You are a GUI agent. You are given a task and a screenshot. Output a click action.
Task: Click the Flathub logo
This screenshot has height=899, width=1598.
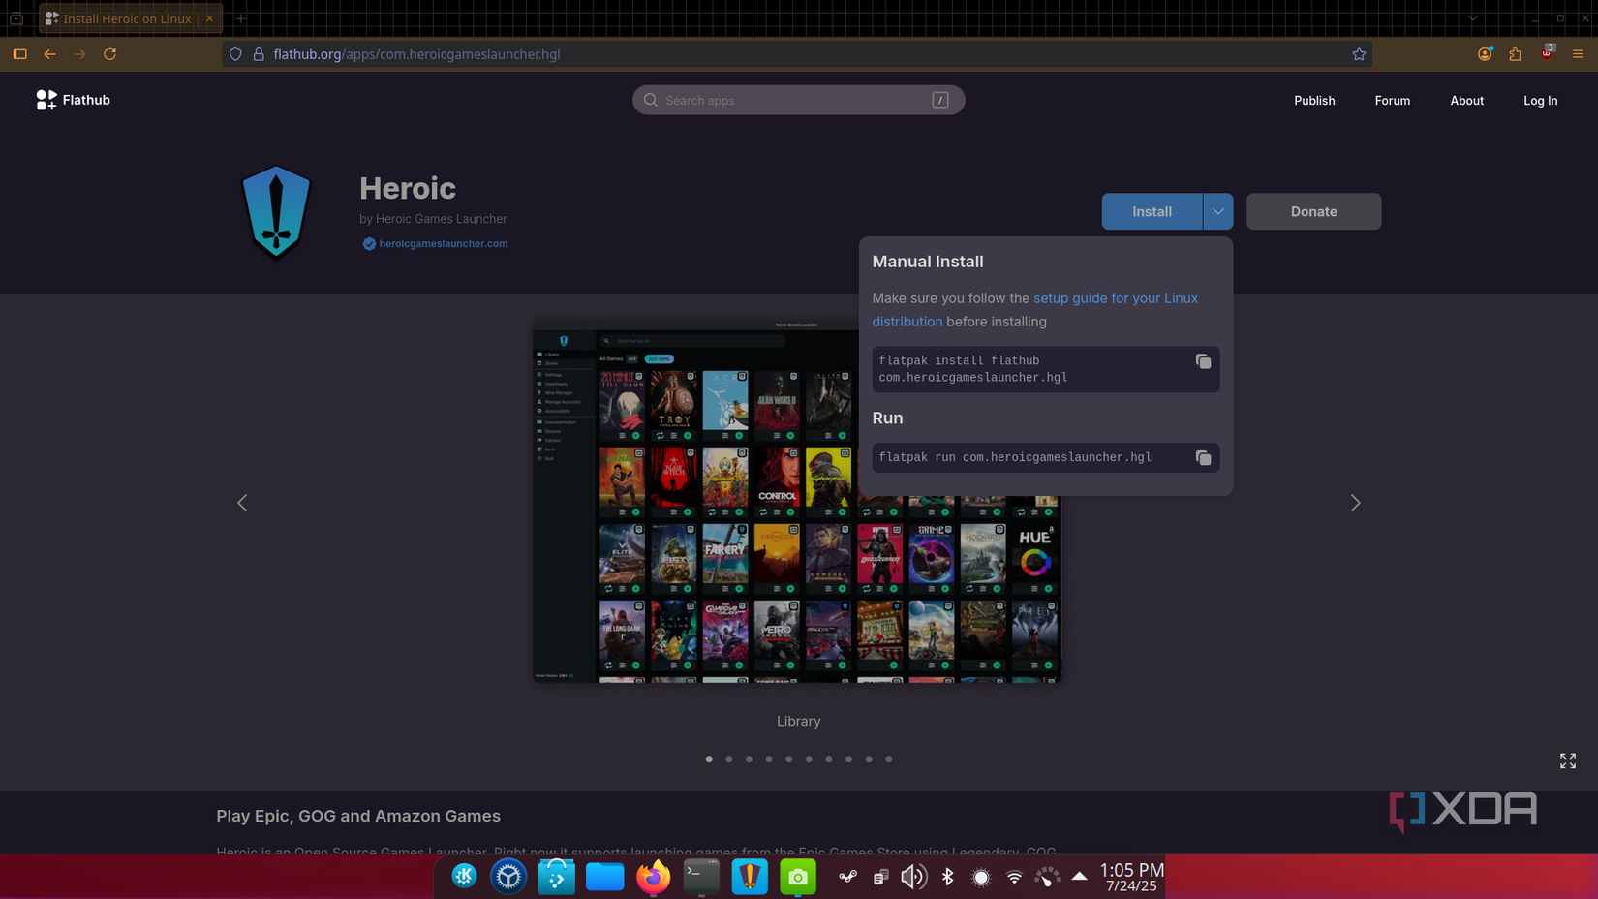(x=73, y=99)
